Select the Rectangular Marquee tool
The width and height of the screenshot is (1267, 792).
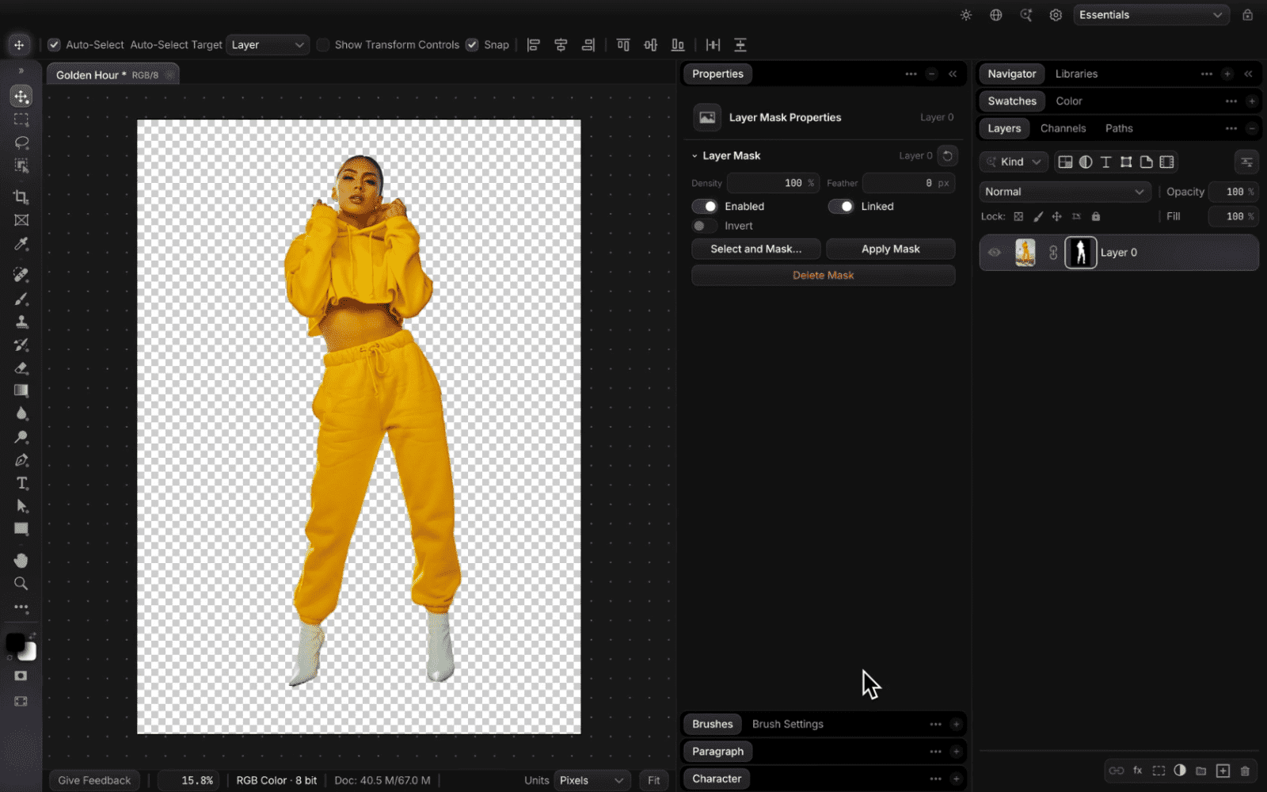click(21, 120)
